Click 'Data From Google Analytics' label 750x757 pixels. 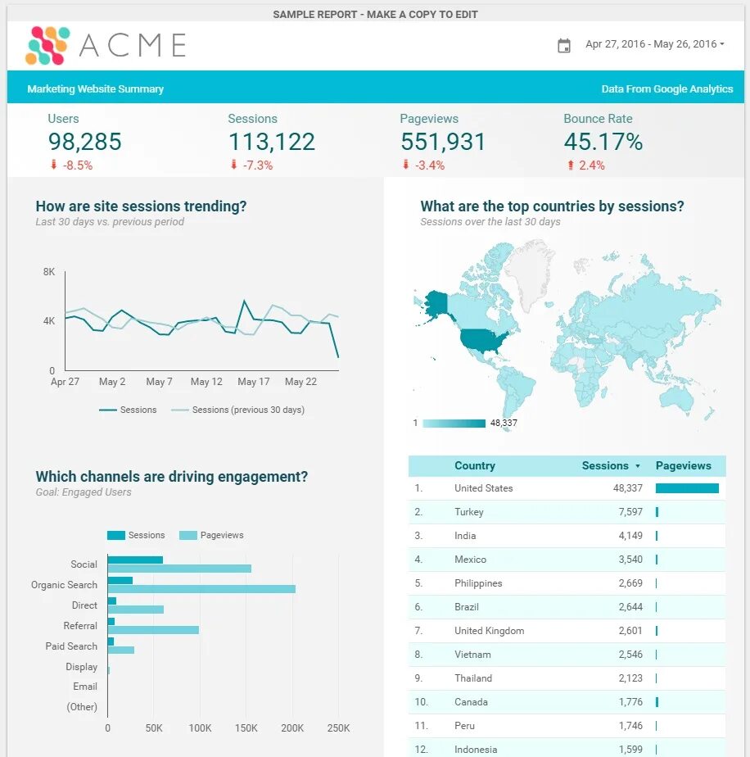tap(667, 88)
